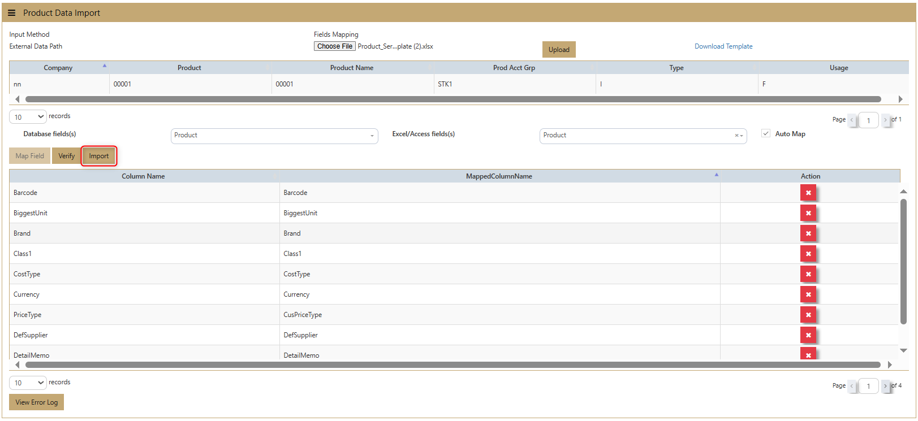The image size is (918, 421).
Task: Remove the DefSupplier field mapping
Action: [x=808, y=335]
